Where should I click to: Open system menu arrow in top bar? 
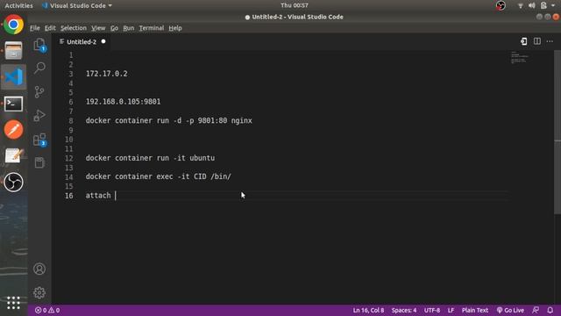pos(553,5)
